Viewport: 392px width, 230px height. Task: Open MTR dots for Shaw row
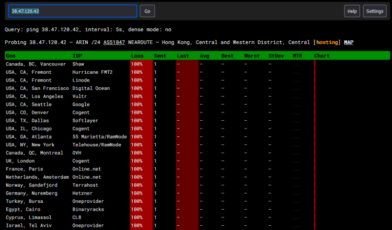click(297, 65)
